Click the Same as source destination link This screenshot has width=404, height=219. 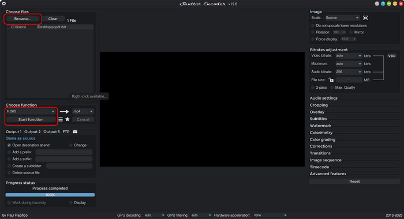tap(21, 138)
